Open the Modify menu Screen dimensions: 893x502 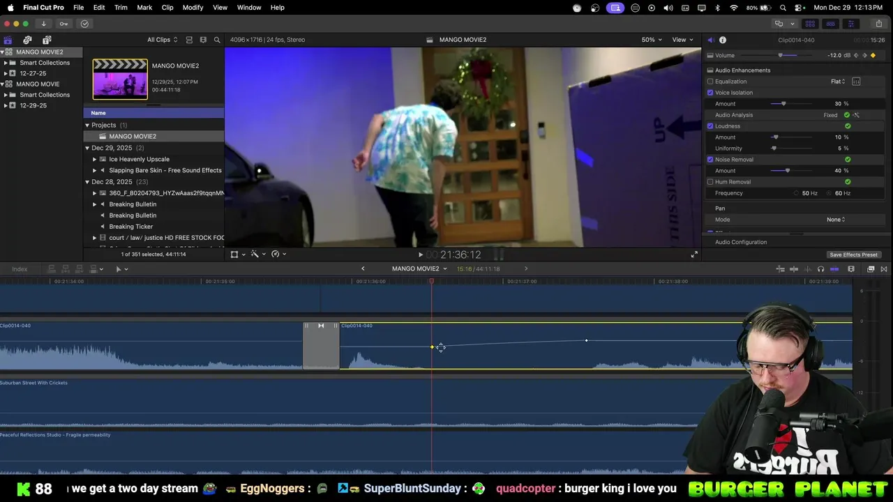(193, 7)
